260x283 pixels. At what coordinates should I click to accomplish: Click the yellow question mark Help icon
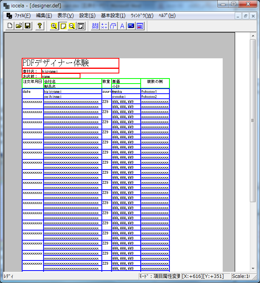pos(40,26)
